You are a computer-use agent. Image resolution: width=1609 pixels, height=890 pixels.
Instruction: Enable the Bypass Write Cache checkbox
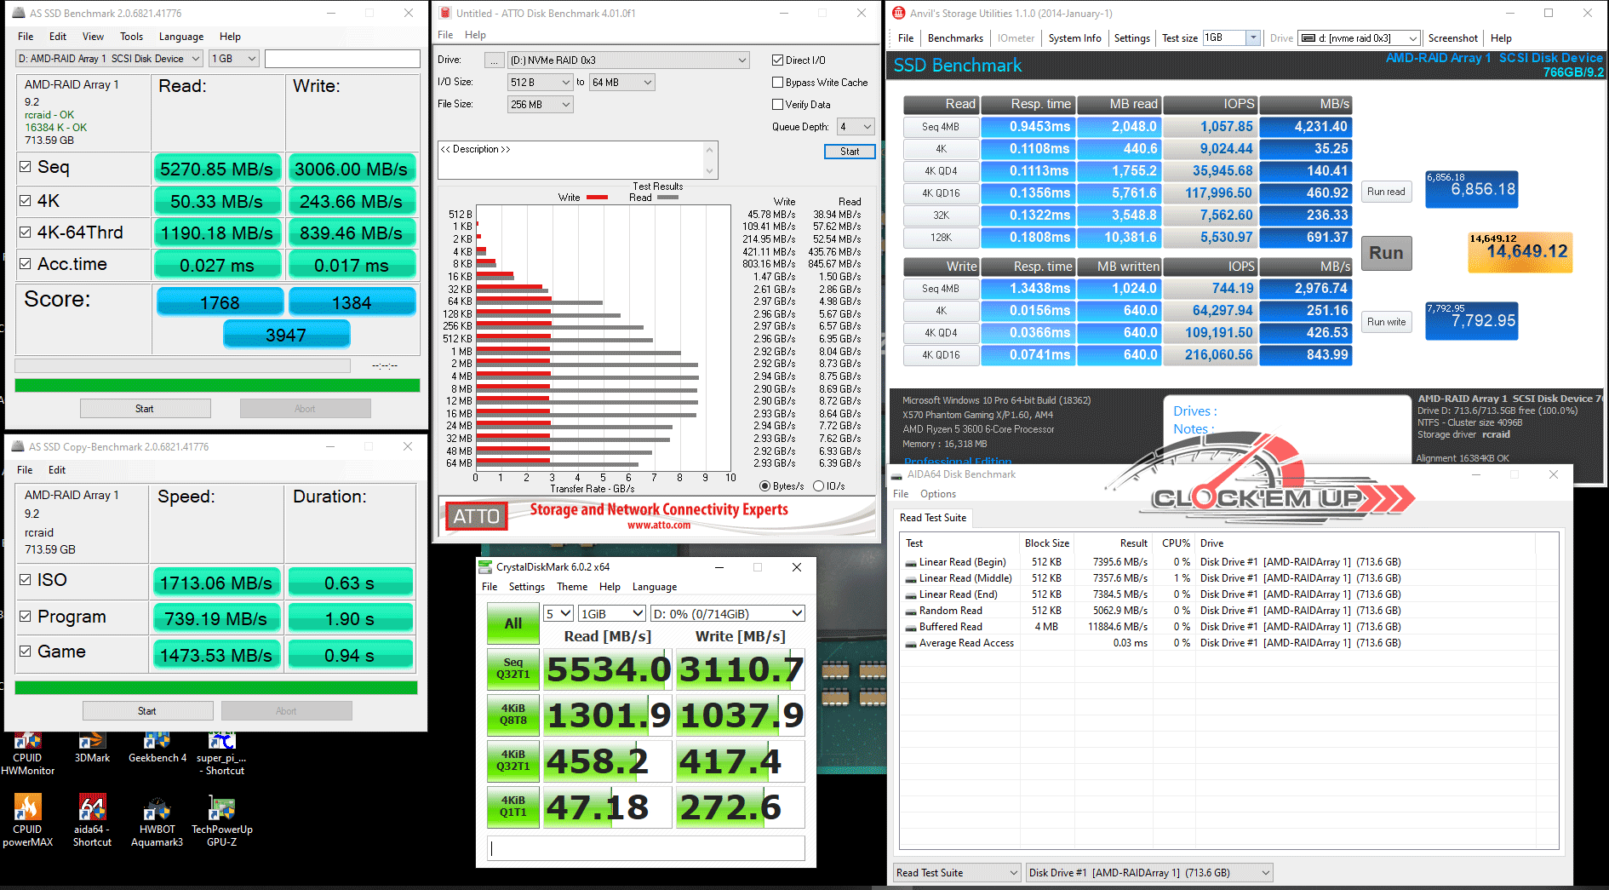pyautogui.click(x=777, y=83)
